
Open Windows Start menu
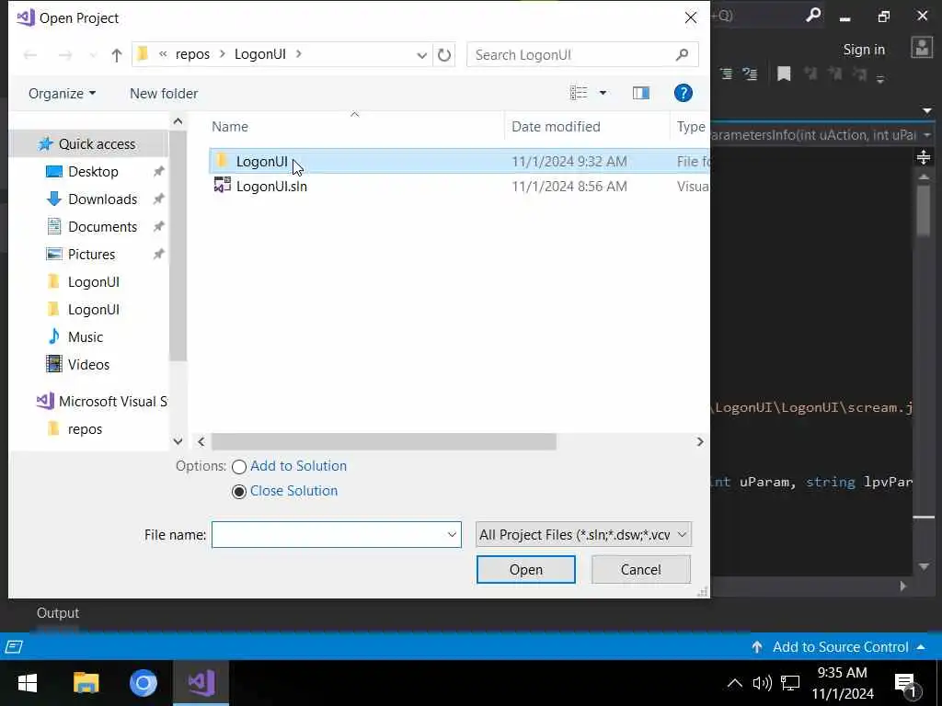pyautogui.click(x=27, y=683)
